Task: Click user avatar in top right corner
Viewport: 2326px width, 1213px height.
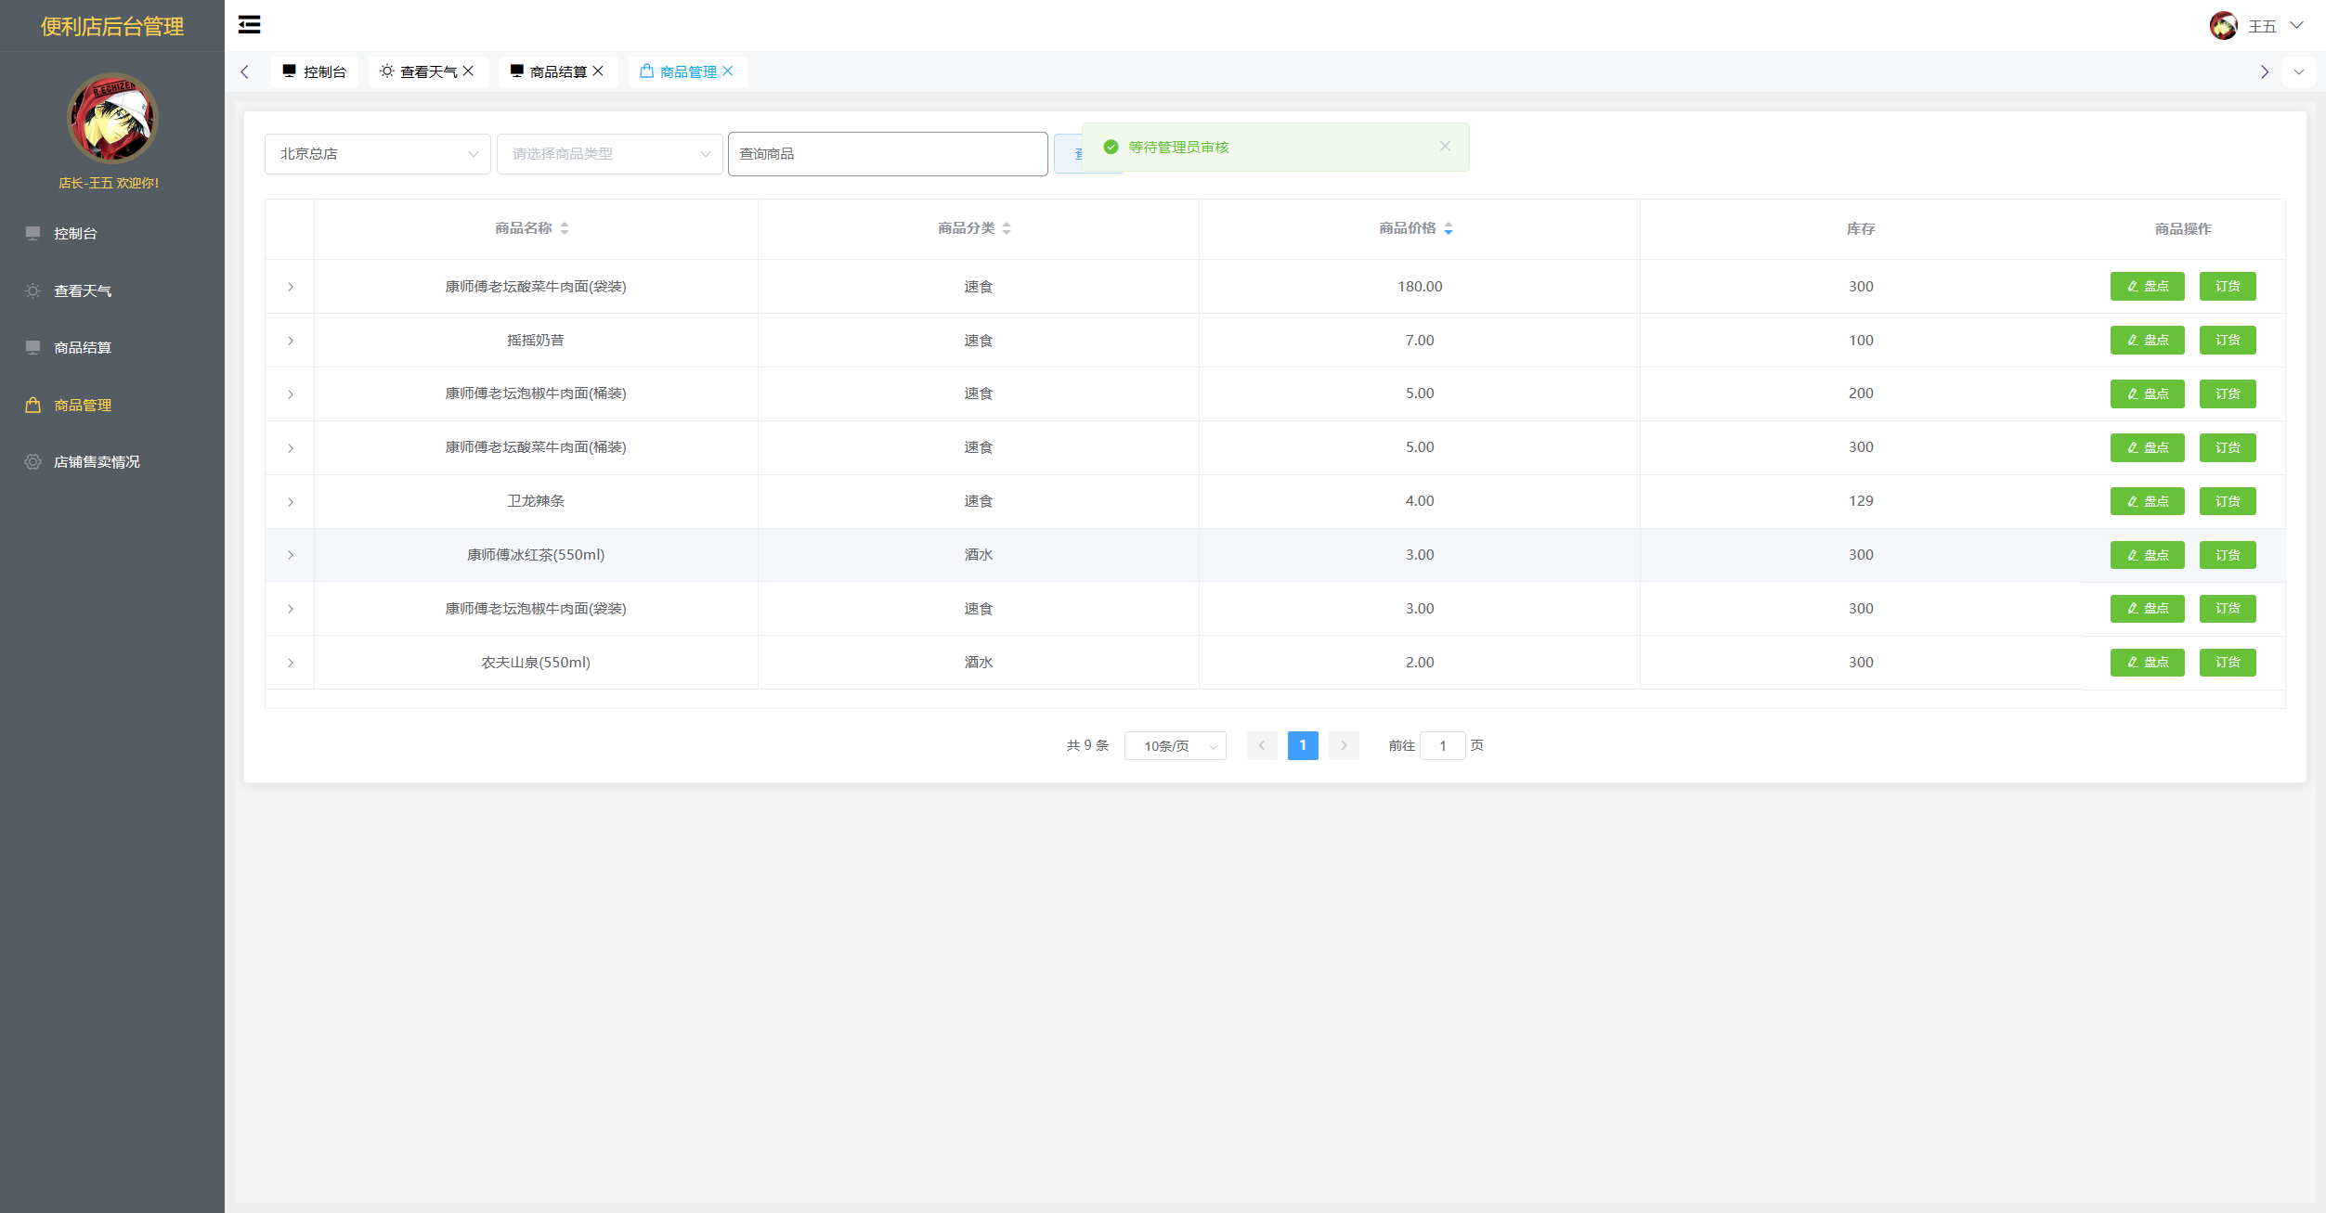Action: pyautogui.click(x=2223, y=26)
